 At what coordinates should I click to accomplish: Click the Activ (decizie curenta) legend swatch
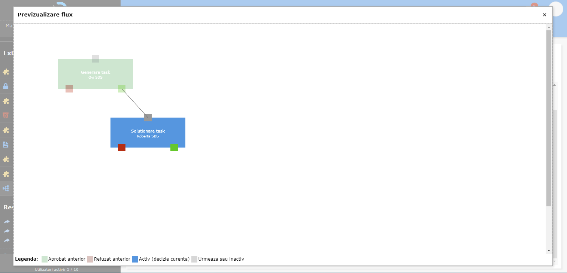coord(135,259)
